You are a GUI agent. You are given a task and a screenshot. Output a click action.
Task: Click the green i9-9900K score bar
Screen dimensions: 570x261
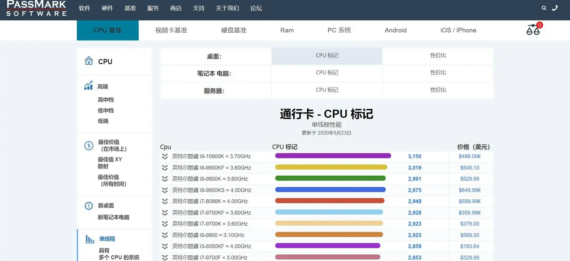[x=330, y=178]
